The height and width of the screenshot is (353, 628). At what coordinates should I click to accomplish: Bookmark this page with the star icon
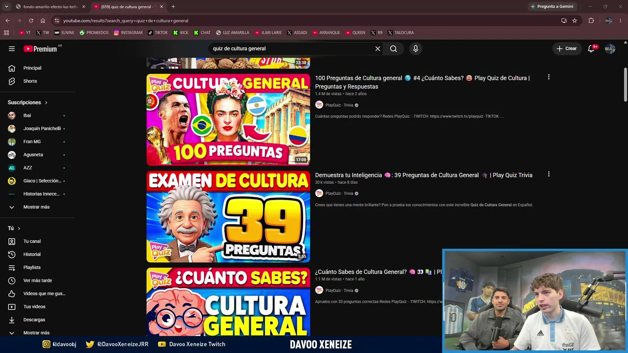[x=575, y=21]
